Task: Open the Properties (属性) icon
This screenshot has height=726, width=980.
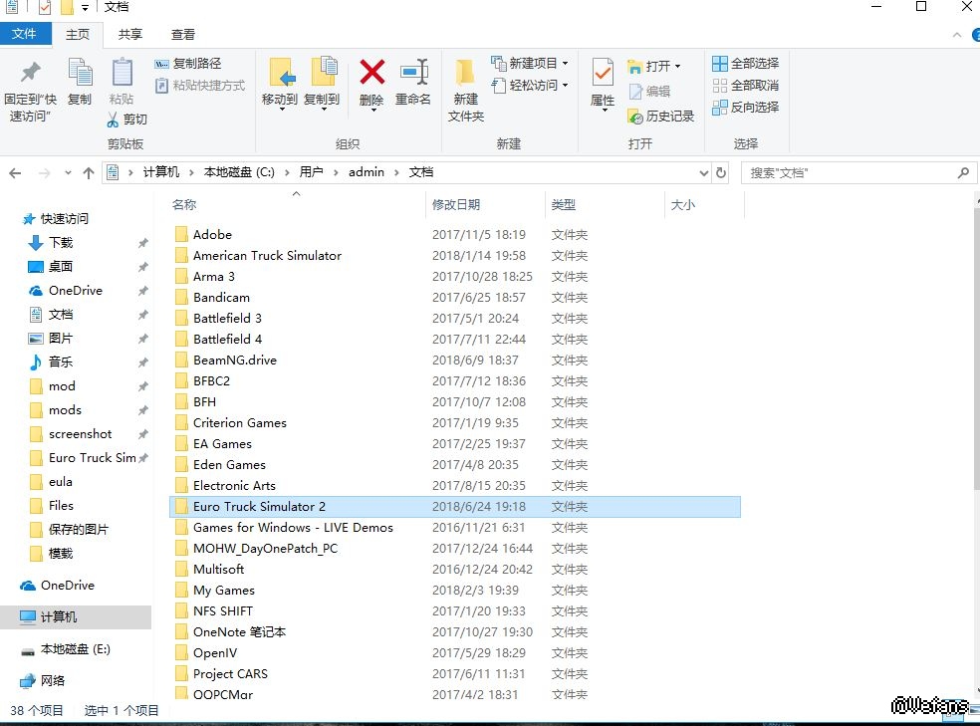Action: tap(603, 74)
